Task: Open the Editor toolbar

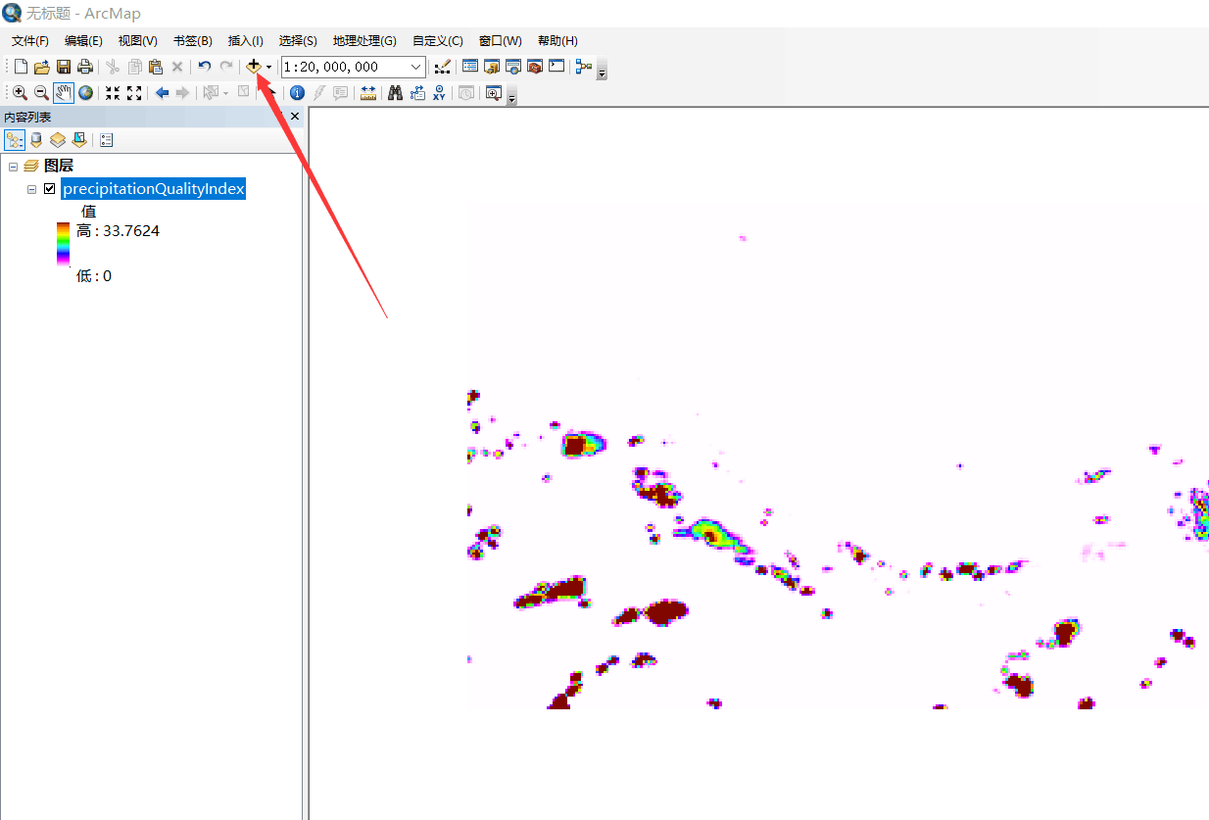Action: pos(443,67)
